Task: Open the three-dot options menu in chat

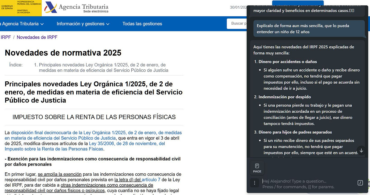Action: [x=254, y=183]
